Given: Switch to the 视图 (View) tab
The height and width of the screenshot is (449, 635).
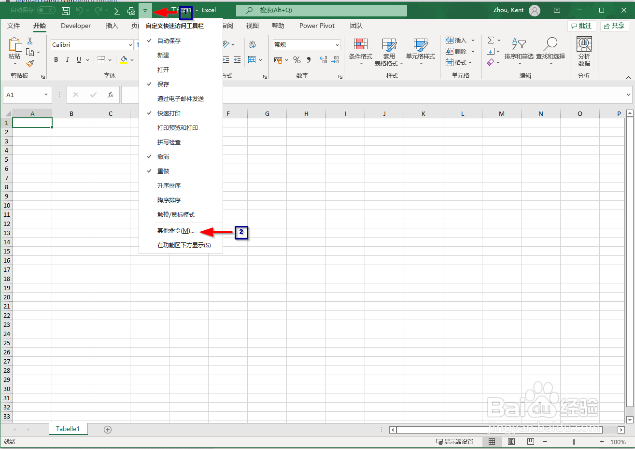Looking at the screenshot, I should (x=253, y=26).
